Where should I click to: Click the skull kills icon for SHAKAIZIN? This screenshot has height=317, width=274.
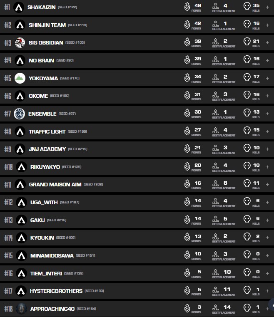click(x=247, y=7)
